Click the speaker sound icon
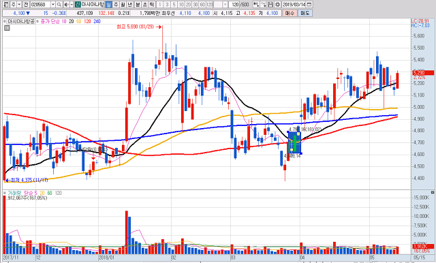Image resolution: width=436 pixels, height=263 pixels. [67, 5]
